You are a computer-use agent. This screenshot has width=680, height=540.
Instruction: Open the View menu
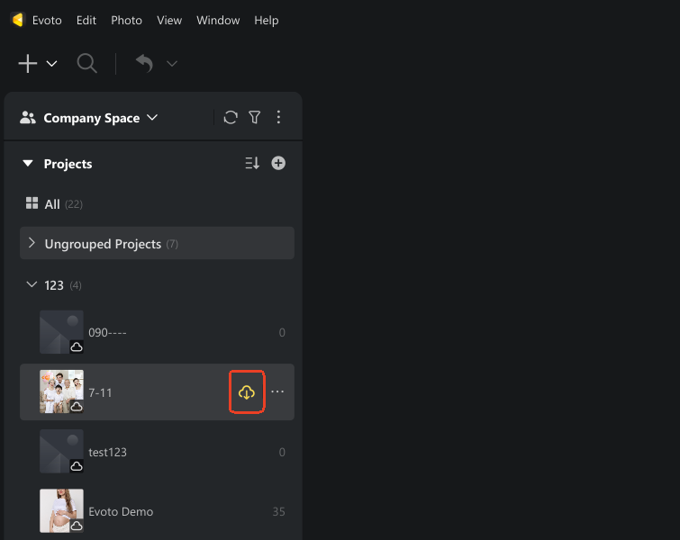click(x=169, y=21)
